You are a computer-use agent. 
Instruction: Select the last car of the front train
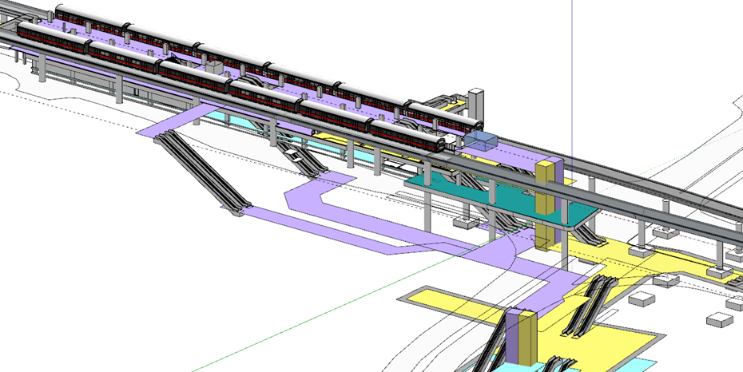pyautogui.click(x=407, y=137)
